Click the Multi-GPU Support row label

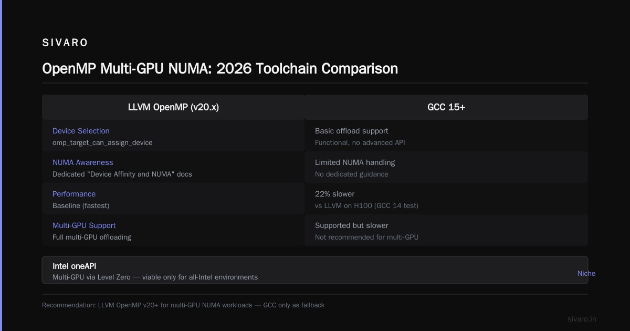(x=84, y=225)
